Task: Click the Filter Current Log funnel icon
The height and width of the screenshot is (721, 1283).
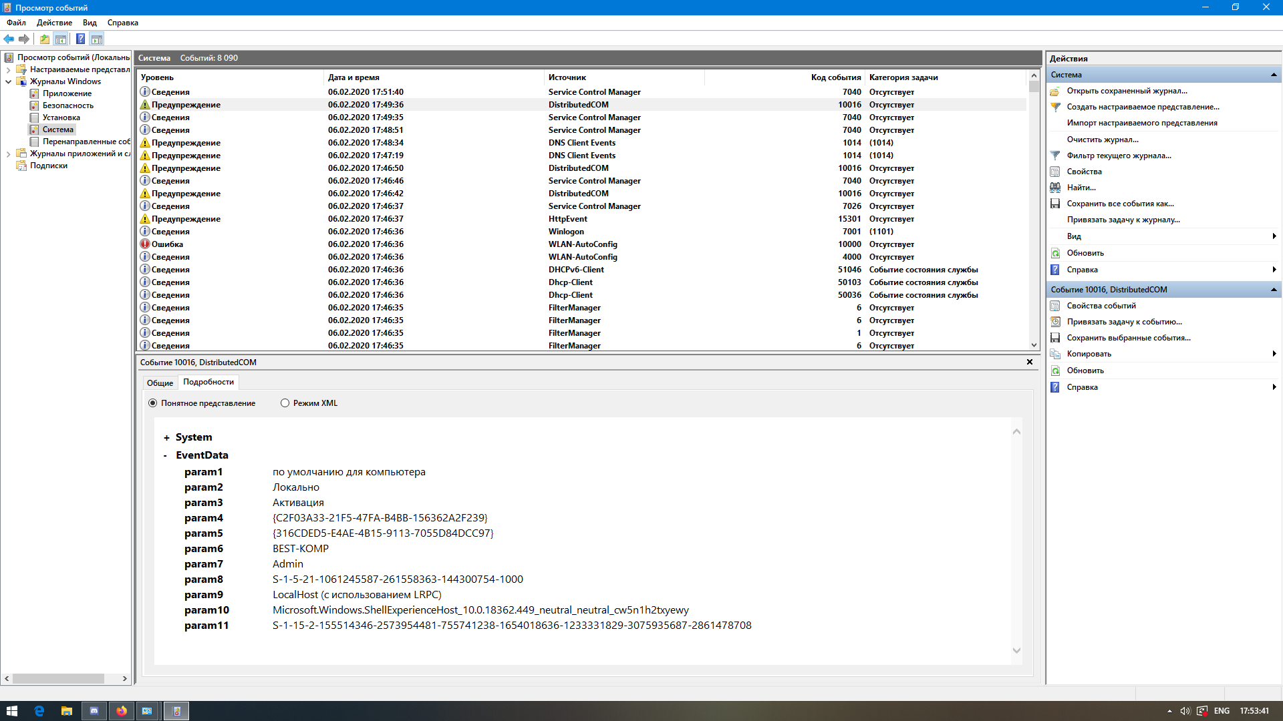Action: (1055, 156)
